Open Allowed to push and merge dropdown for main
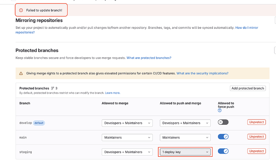The image size is (276, 162). pos(185,137)
